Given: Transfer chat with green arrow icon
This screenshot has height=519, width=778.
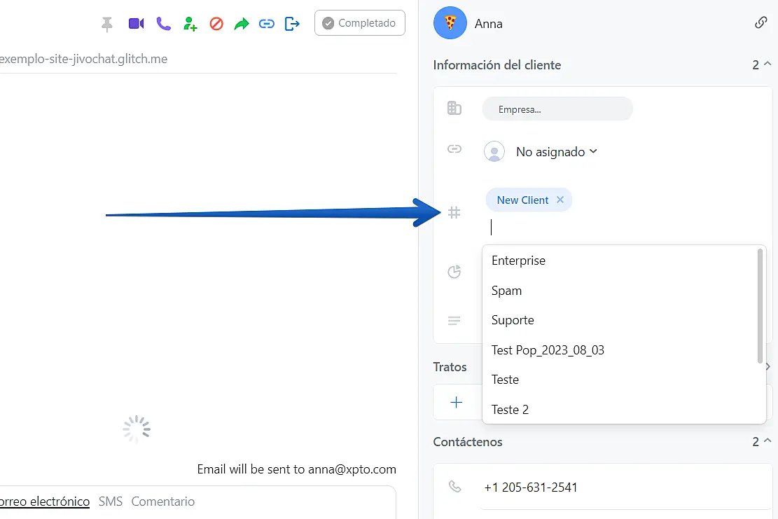Looking at the screenshot, I should [x=242, y=24].
